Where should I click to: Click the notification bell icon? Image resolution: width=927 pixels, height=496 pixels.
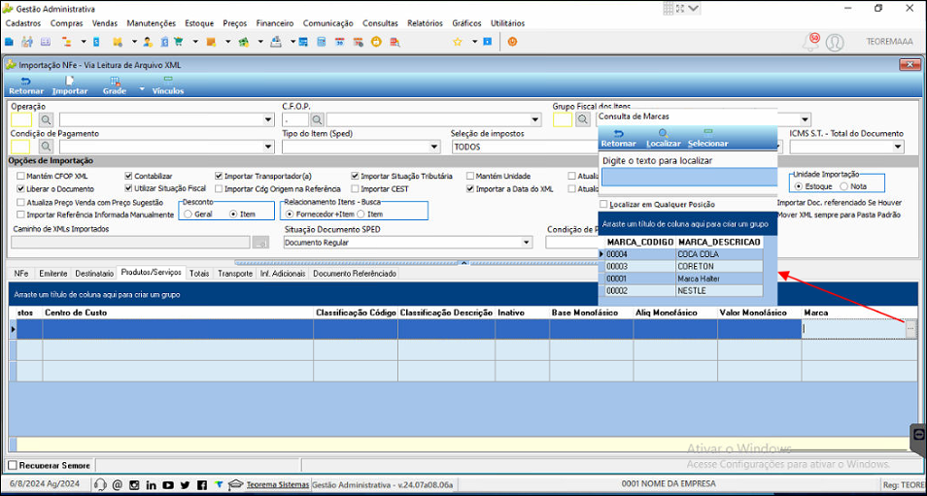(x=810, y=43)
